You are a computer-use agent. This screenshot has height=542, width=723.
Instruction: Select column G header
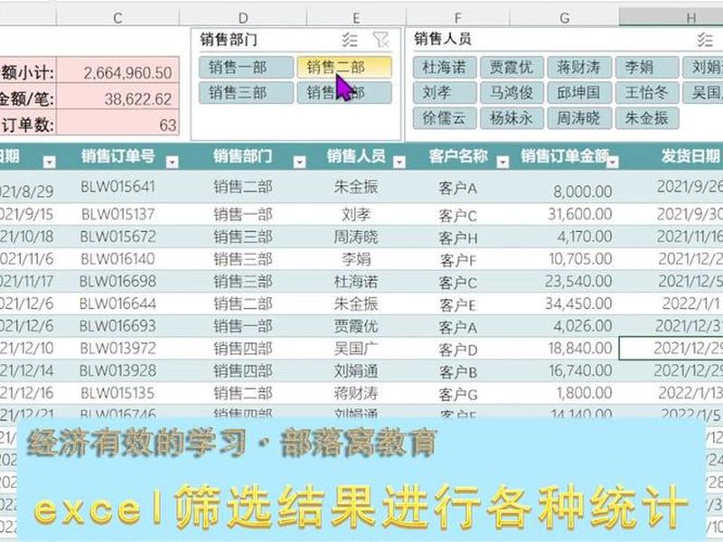click(564, 17)
